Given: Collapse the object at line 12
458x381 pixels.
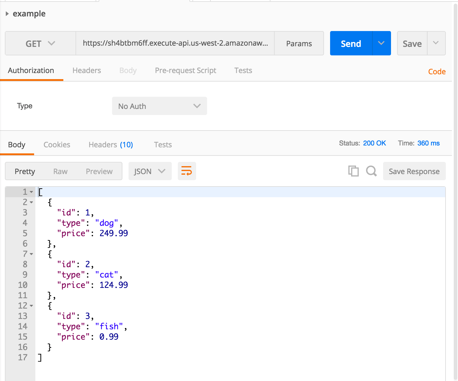Looking at the screenshot, I should click(31, 306).
